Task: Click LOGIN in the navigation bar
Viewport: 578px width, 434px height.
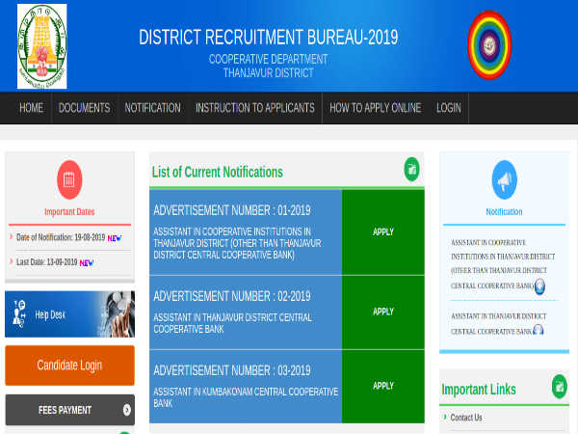Action: coord(448,108)
